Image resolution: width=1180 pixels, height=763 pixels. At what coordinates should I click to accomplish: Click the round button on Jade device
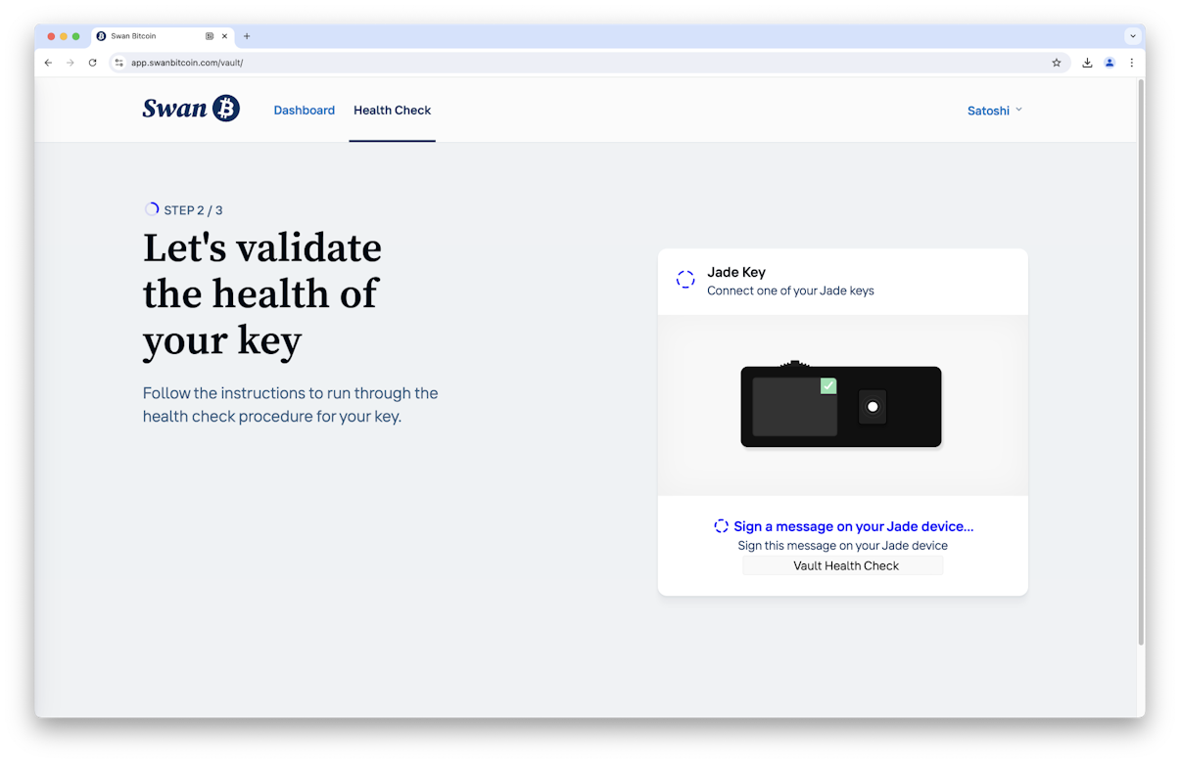point(873,407)
